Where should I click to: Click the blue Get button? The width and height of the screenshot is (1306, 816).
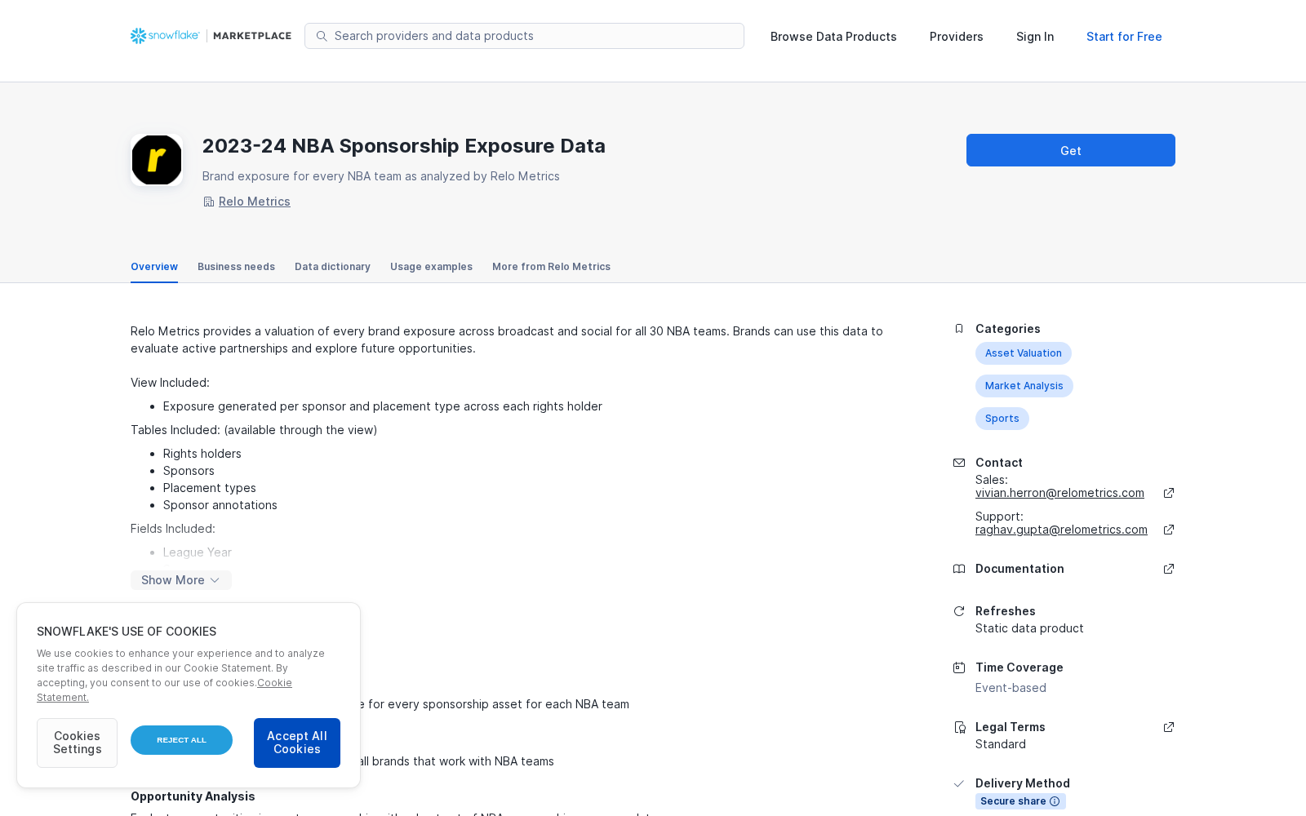(x=1071, y=150)
